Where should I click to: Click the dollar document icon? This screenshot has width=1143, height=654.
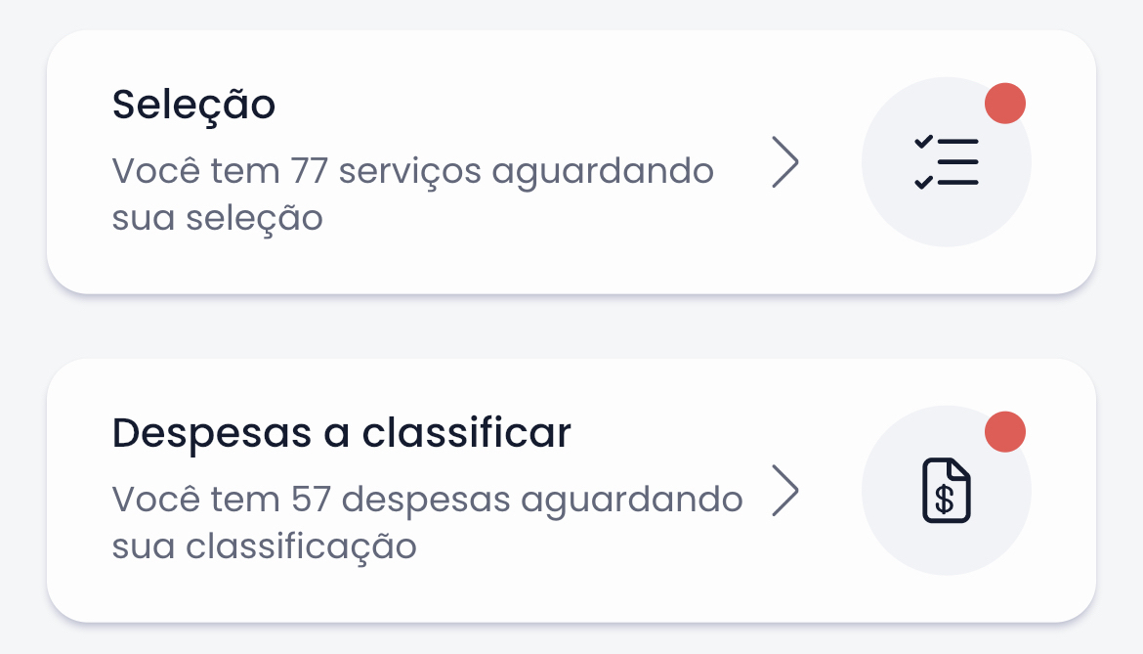[946, 491]
